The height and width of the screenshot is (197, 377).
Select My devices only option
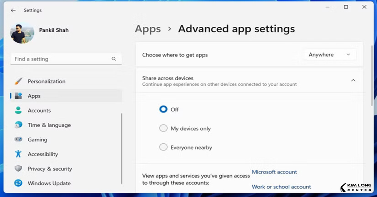pos(163,129)
